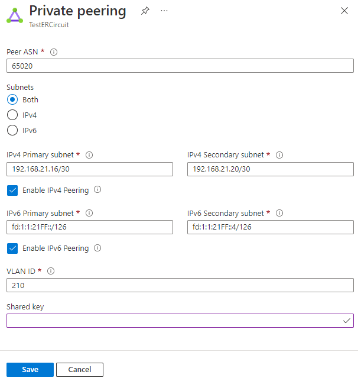Show info for IPv6 Secondary subnet

279,213
